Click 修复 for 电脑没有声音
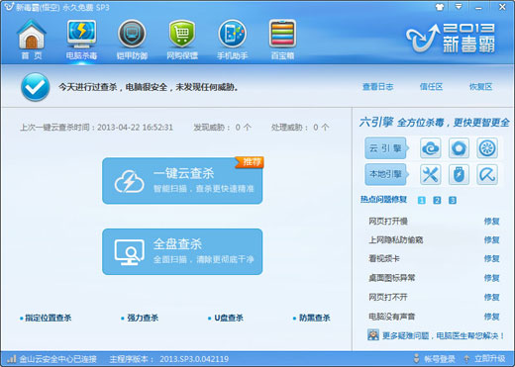515x367 pixels. pyautogui.click(x=491, y=317)
